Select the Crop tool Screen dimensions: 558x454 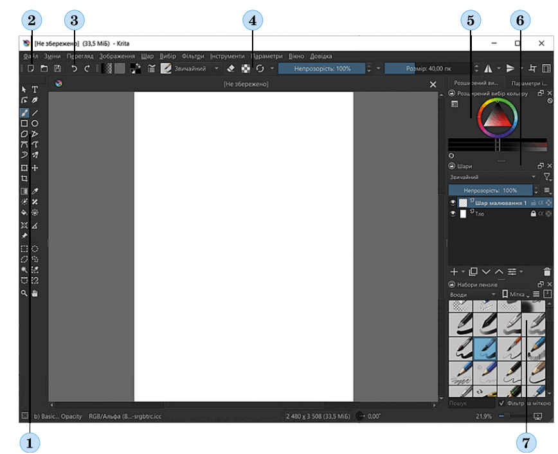click(x=24, y=178)
